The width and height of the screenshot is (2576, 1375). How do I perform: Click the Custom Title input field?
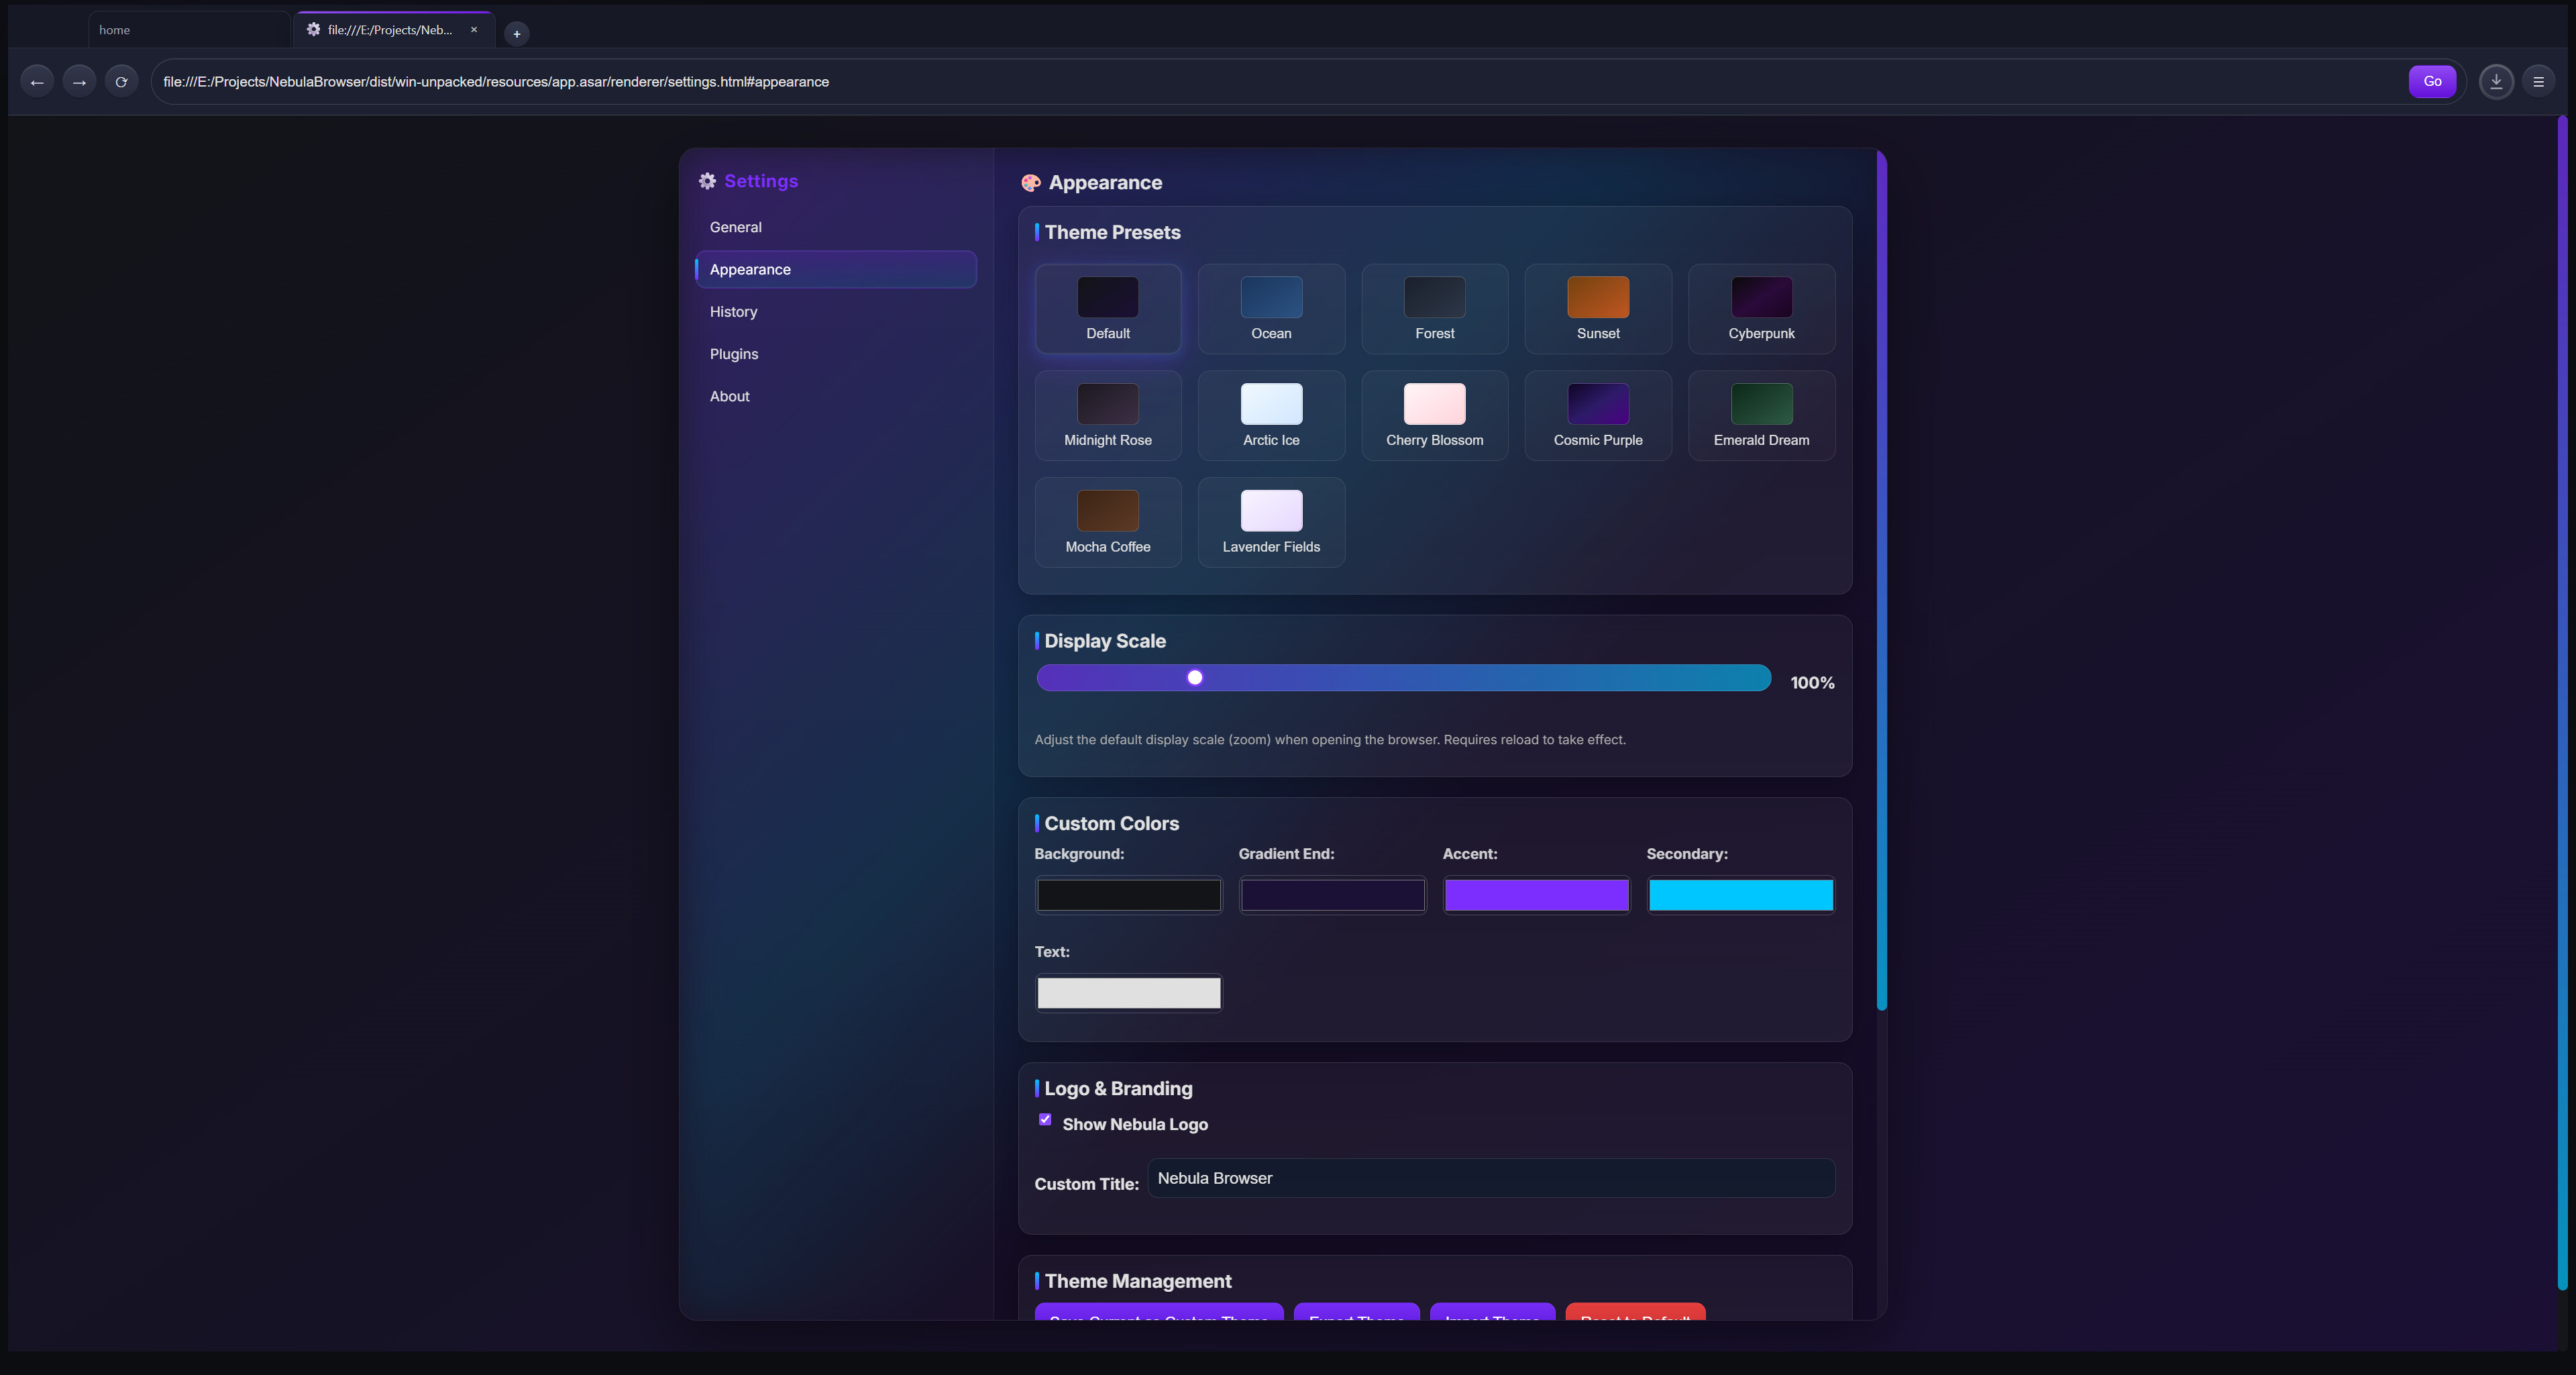click(x=1490, y=1178)
